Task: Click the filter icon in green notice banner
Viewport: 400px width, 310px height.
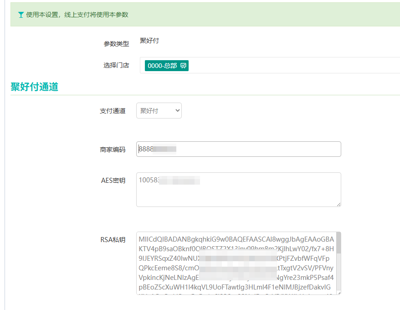Action: (21, 15)
